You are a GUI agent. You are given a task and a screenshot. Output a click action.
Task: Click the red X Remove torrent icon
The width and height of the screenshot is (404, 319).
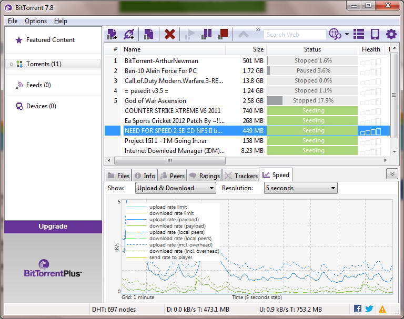click(x=170, y=34)
